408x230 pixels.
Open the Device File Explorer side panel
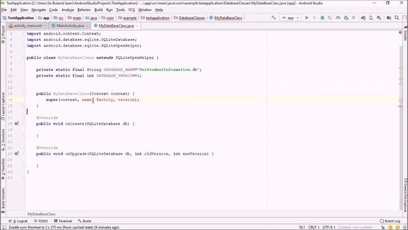tap(405, 195)
